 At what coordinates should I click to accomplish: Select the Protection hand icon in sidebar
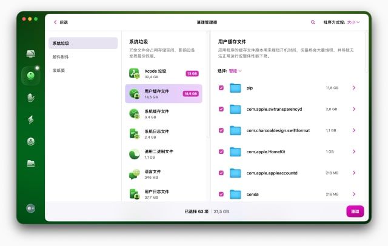pyautogui.click(x=31, y=97)
